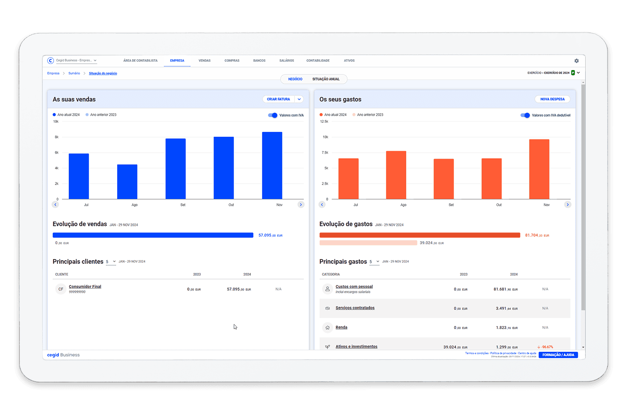Click the Renda house icon
627x414 pixels.
tap(327, 327)
